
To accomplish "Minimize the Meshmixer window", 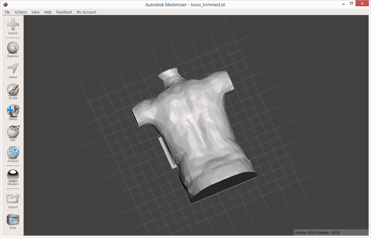I will pos(343,4).
